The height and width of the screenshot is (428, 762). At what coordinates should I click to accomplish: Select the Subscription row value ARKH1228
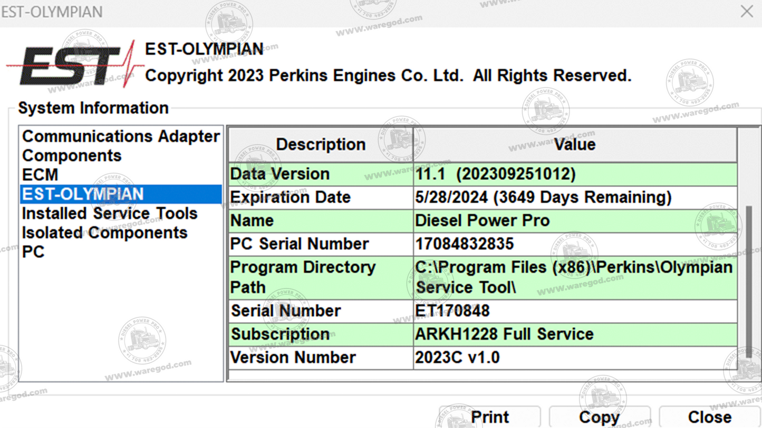504,334
